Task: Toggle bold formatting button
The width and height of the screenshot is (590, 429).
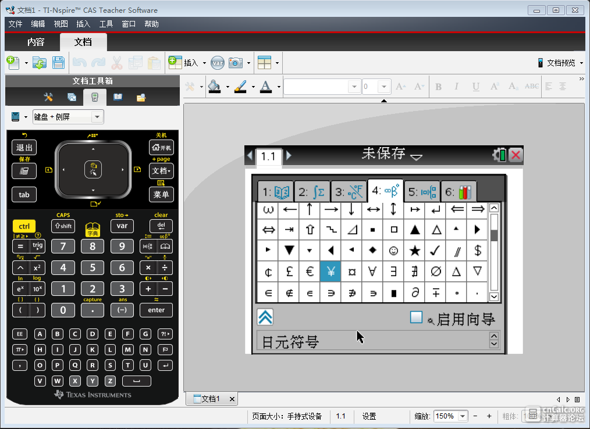Action: pos(438,87)
